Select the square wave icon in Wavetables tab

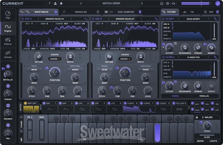tap(28, 12)
